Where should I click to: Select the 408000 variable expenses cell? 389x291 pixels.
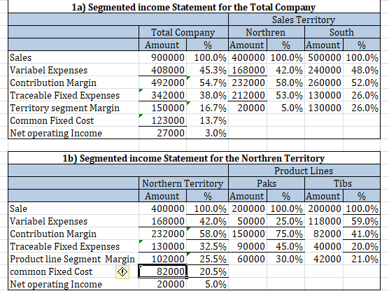162,70
